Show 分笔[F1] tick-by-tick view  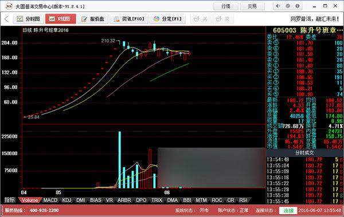pos(168,19)
